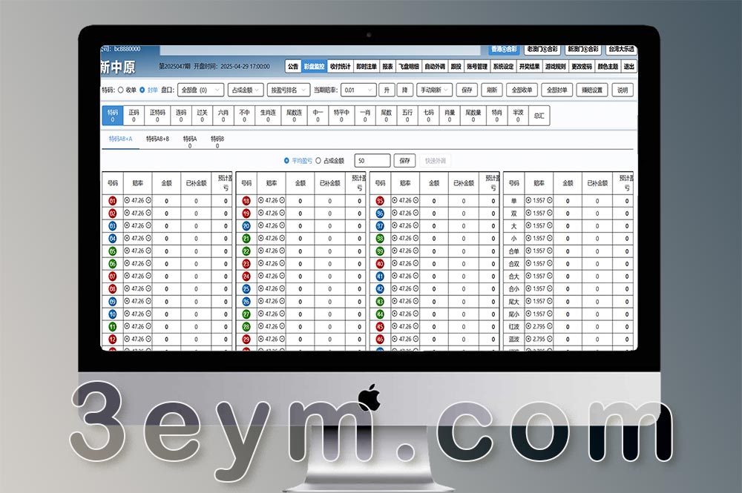Click the green 21 number ball
Image resolution: width=742 pixels, height=493 pixels.
246,238
